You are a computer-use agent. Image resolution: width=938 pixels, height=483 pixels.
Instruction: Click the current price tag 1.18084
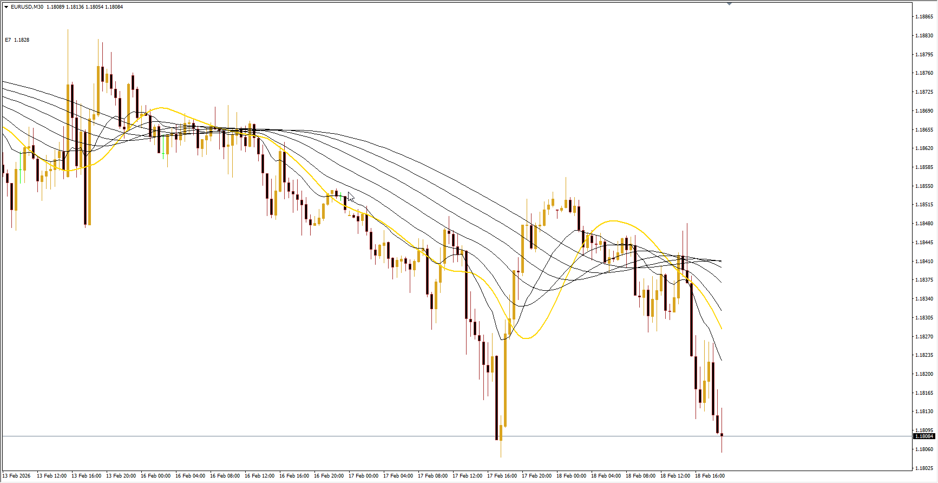924,436
